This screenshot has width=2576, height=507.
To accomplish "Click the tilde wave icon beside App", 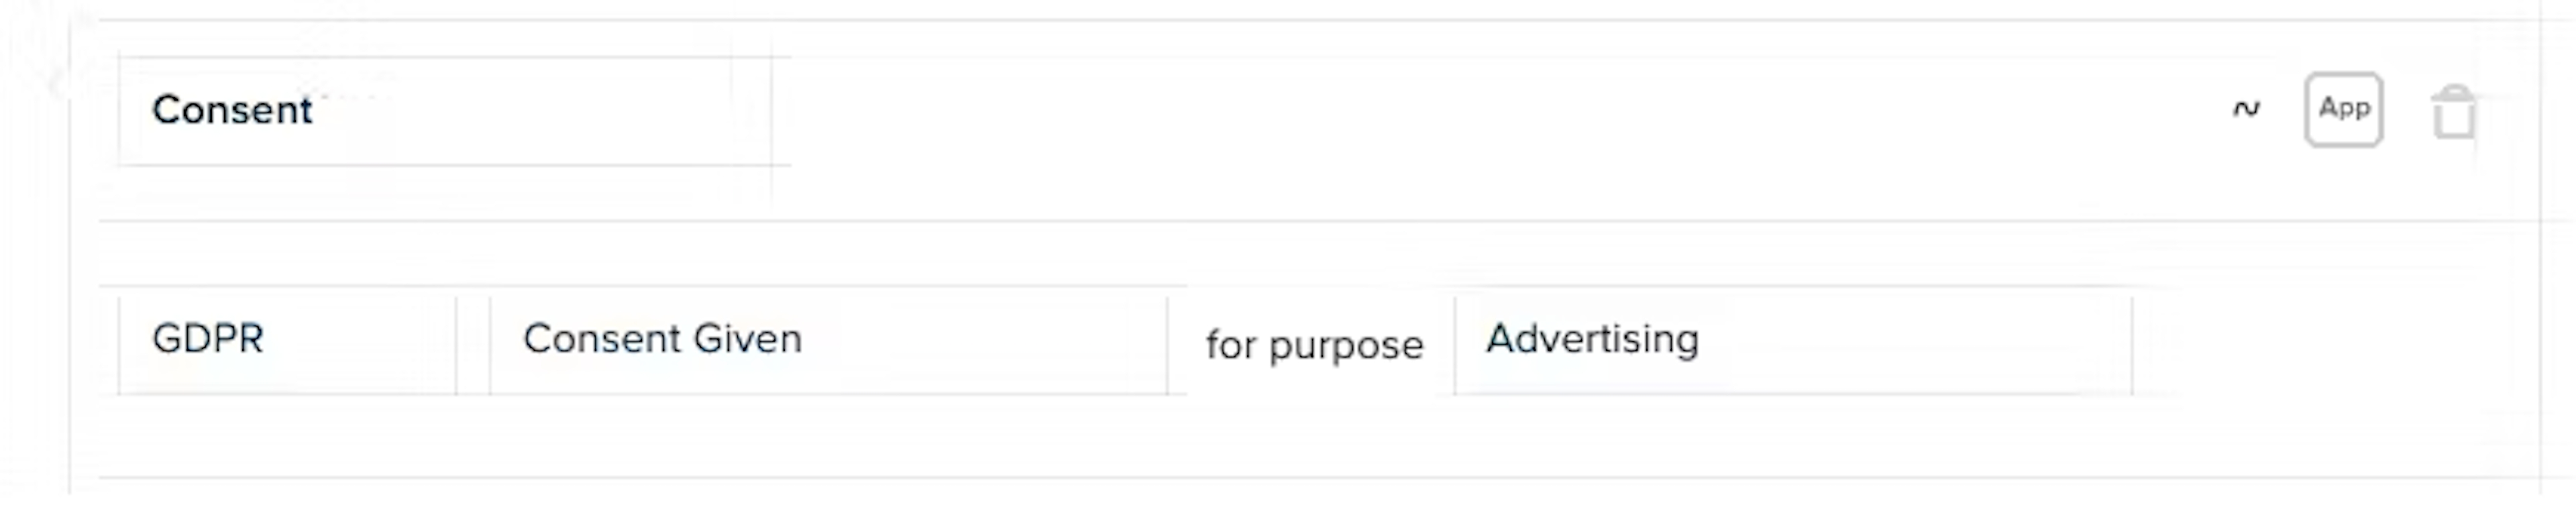I will (2246, 109).
